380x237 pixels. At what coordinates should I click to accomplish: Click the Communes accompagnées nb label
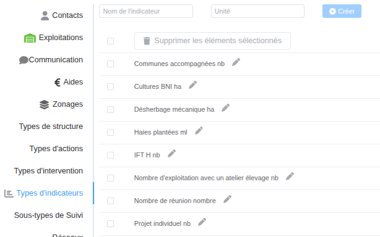(179, 64)
